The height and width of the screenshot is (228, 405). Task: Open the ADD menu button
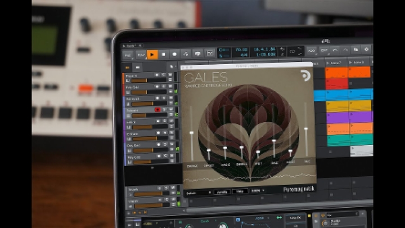point(312,51)
